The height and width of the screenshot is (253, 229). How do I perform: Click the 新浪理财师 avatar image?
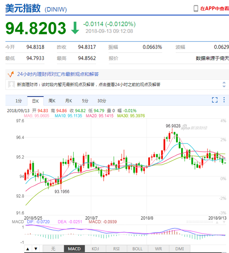click(12, 84)
